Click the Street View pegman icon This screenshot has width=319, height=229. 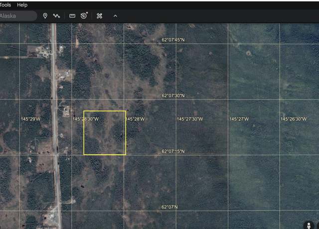309,226
